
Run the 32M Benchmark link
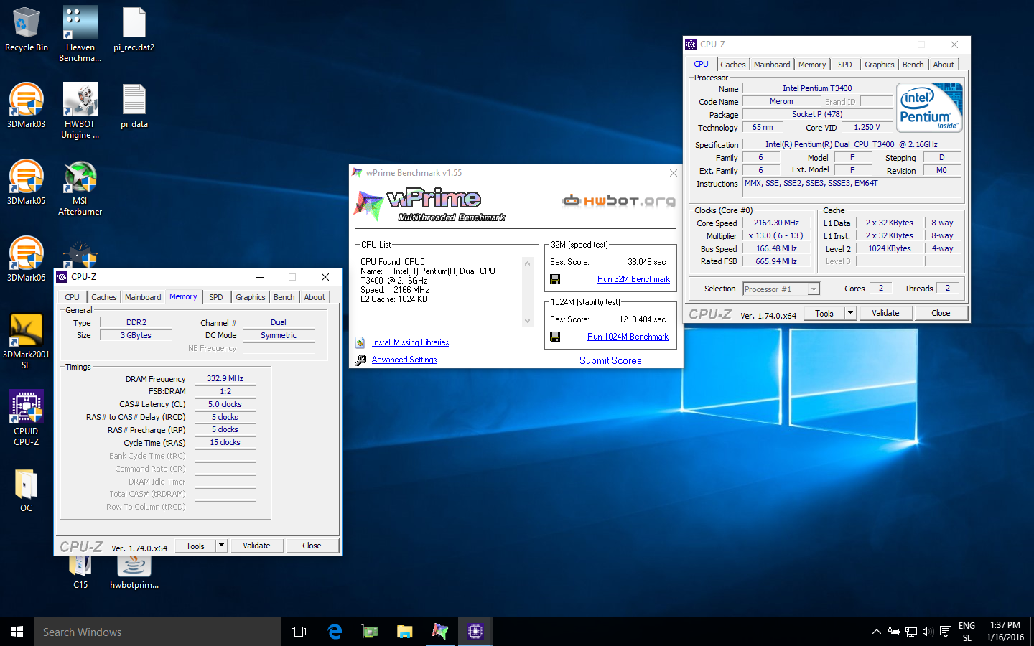pos(633,279)
